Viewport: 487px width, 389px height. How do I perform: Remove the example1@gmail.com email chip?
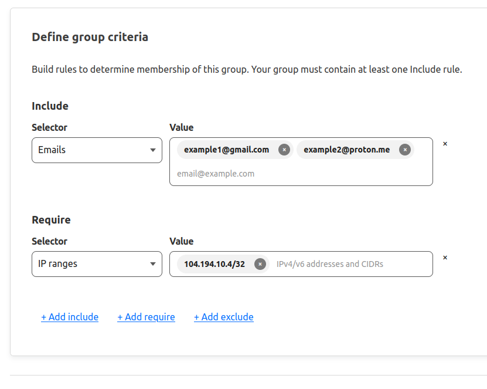pyautogui.click(x=284, y=150)
